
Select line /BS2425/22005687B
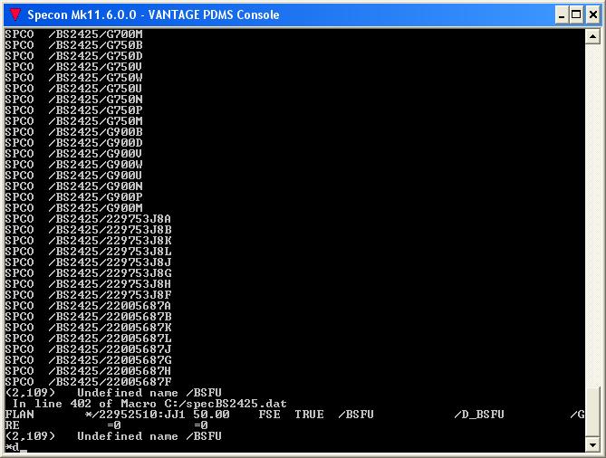tap(88, 316)
